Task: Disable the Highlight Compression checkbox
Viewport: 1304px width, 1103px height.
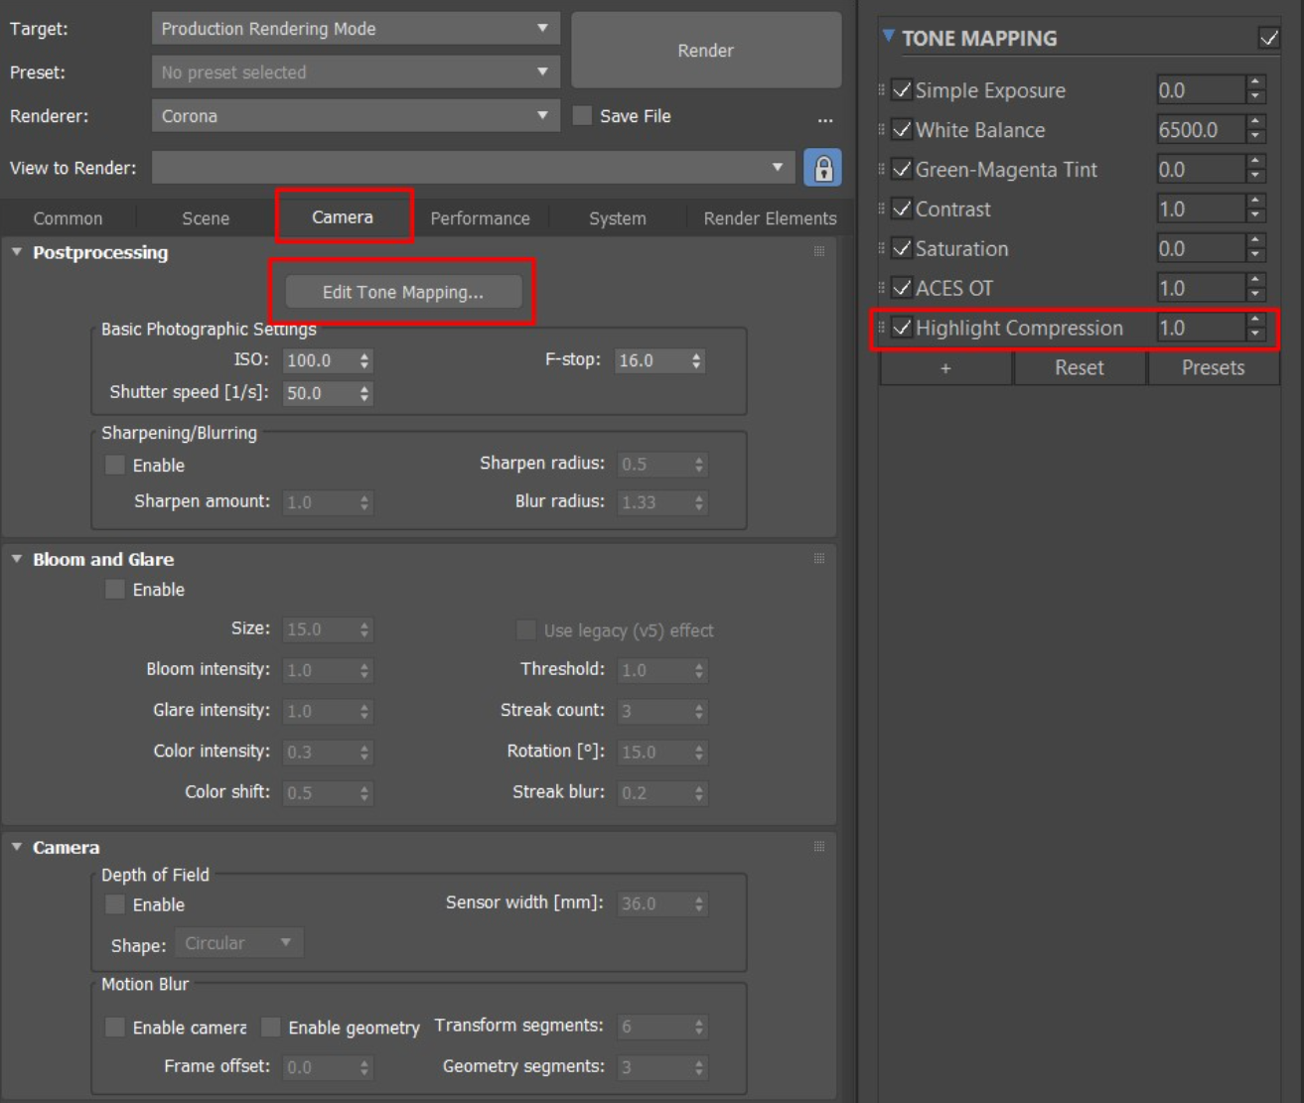Action: coord(902,328)
